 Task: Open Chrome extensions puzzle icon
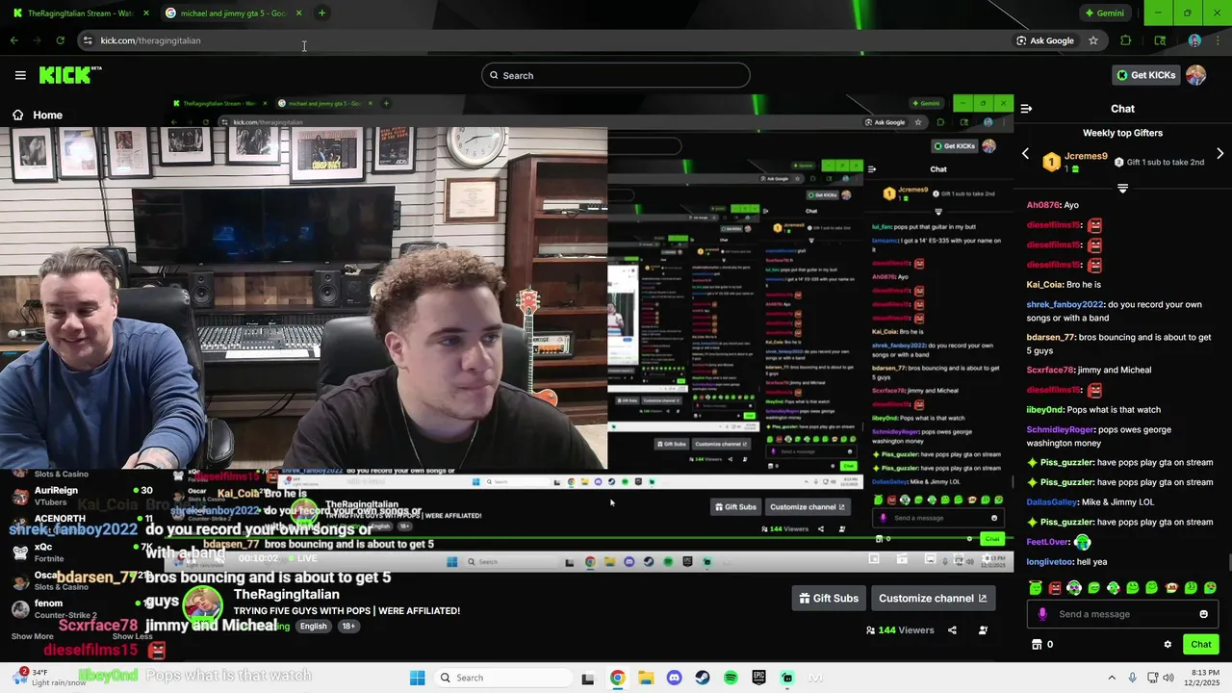[1125, 40]
